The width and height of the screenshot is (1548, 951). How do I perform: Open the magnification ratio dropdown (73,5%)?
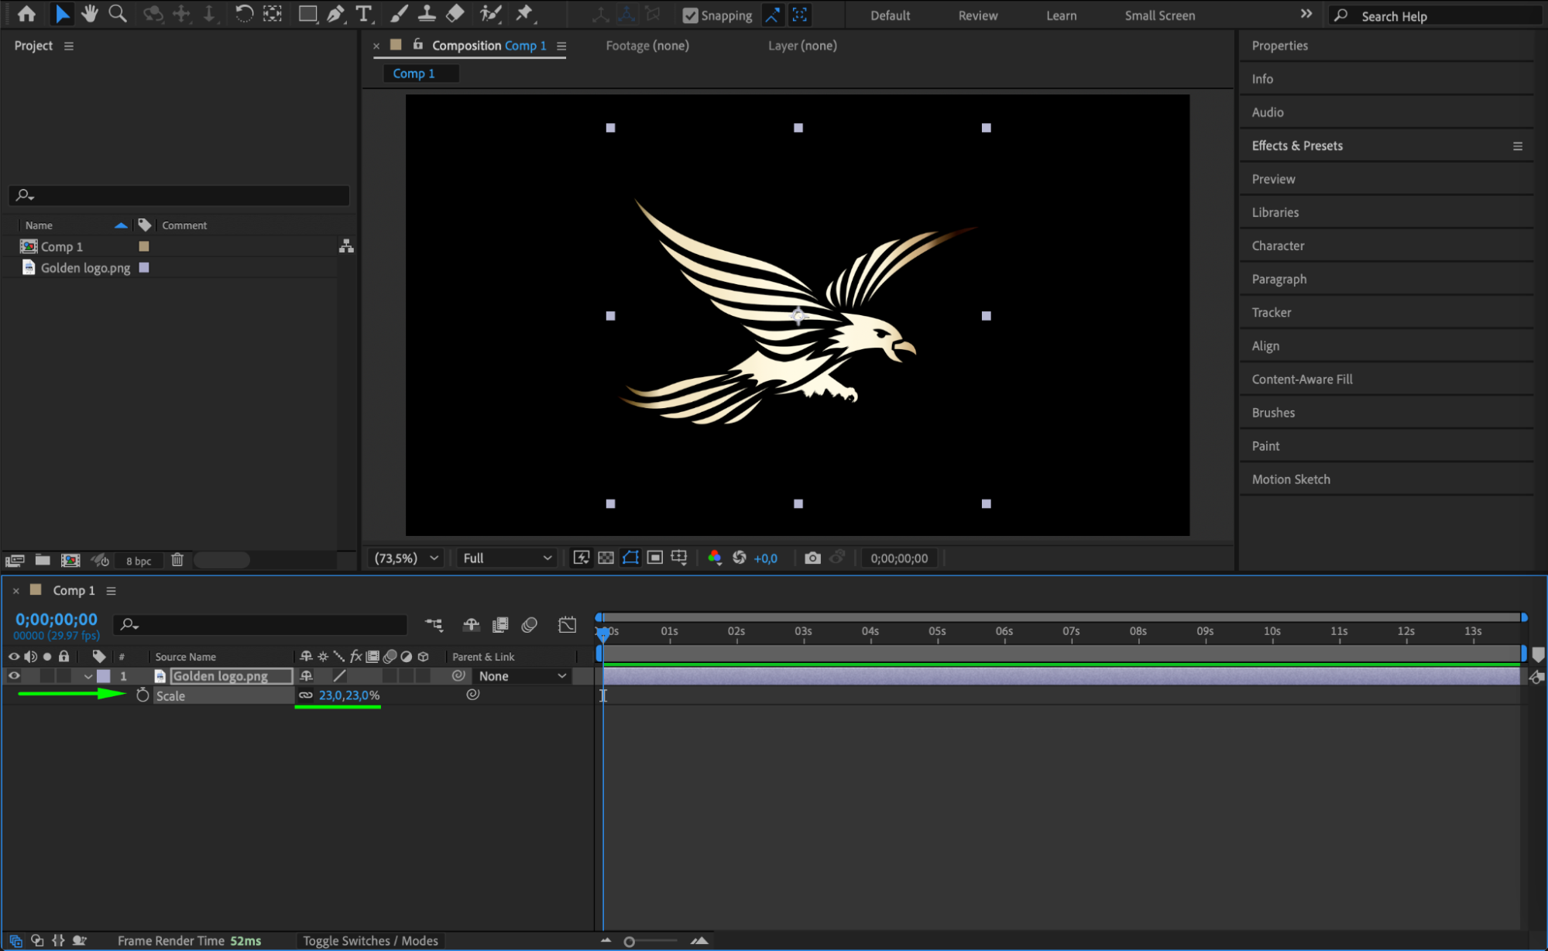tap(406, 558)
